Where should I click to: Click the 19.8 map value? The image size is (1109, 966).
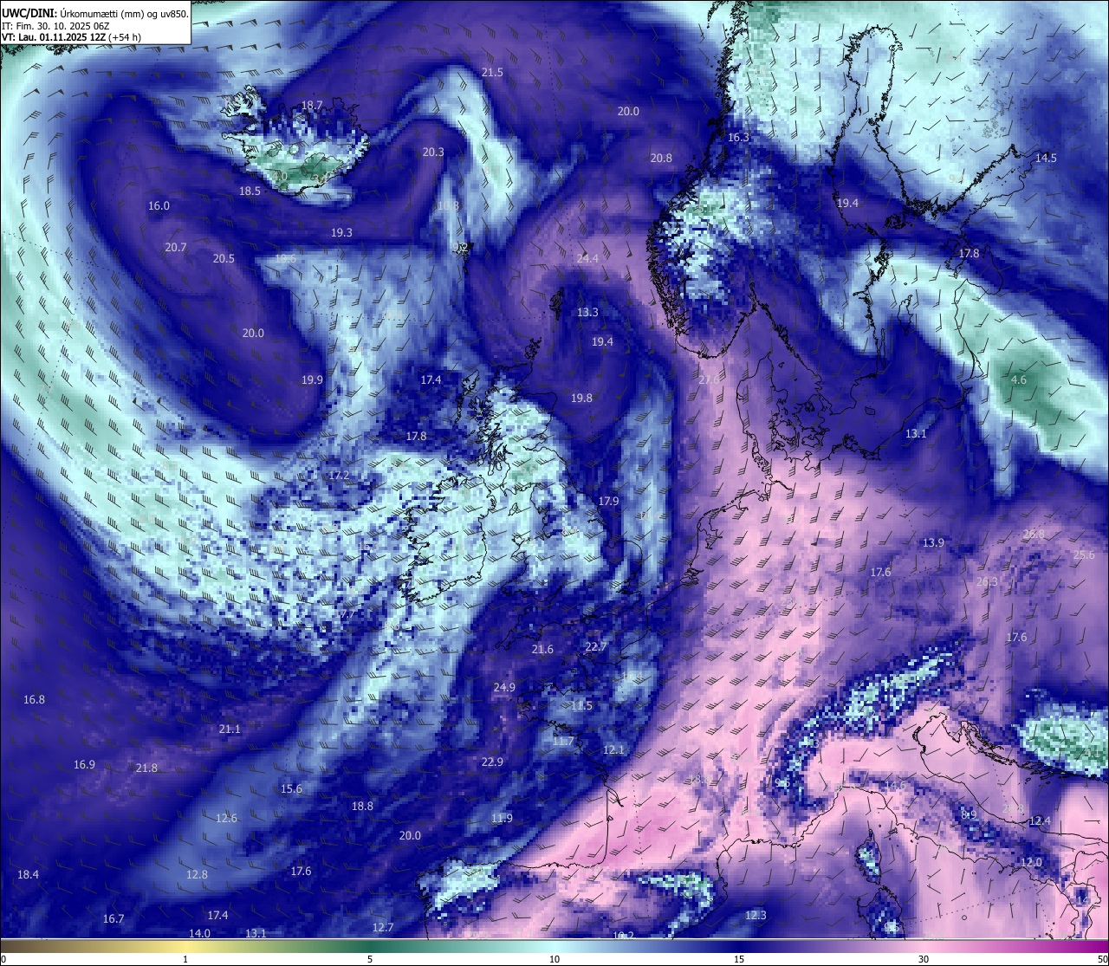pos(581,399)
